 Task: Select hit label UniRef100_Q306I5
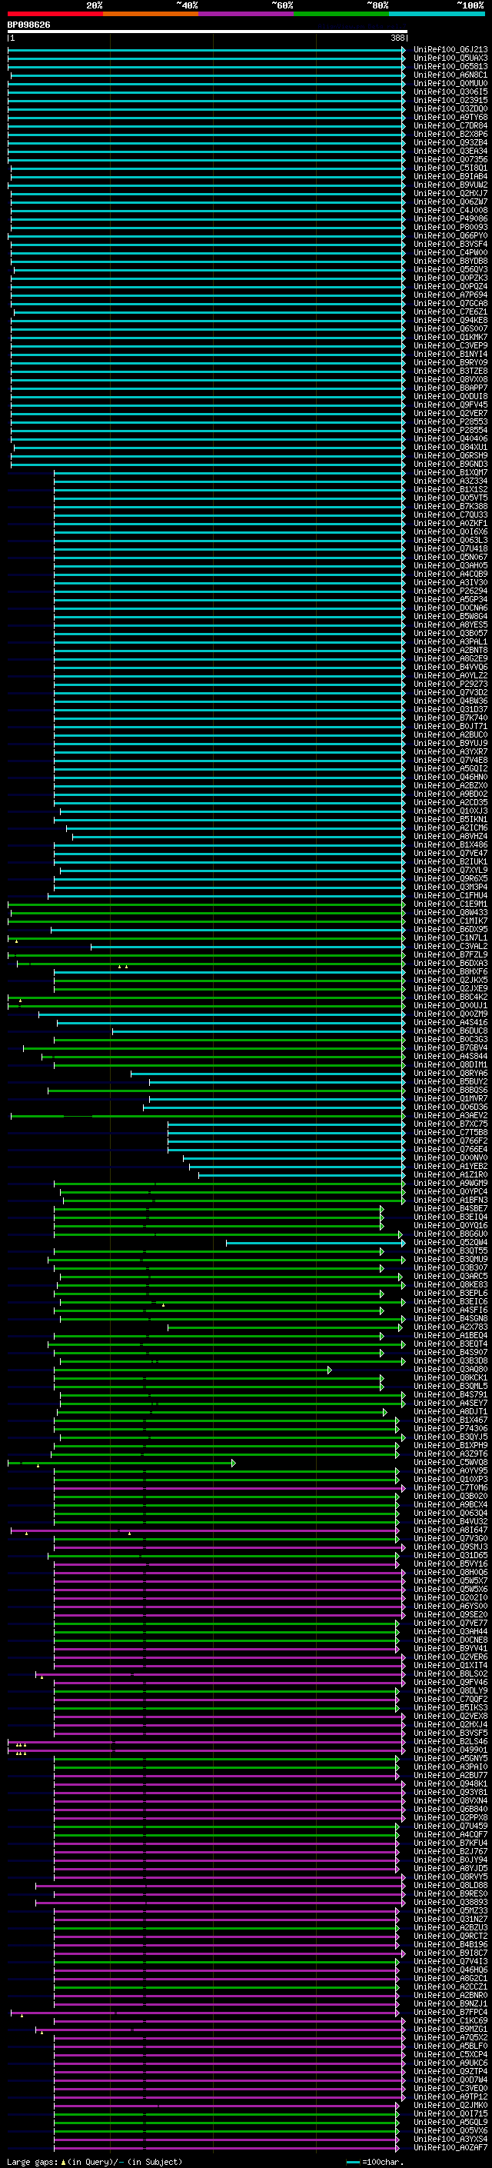point(450,92)
